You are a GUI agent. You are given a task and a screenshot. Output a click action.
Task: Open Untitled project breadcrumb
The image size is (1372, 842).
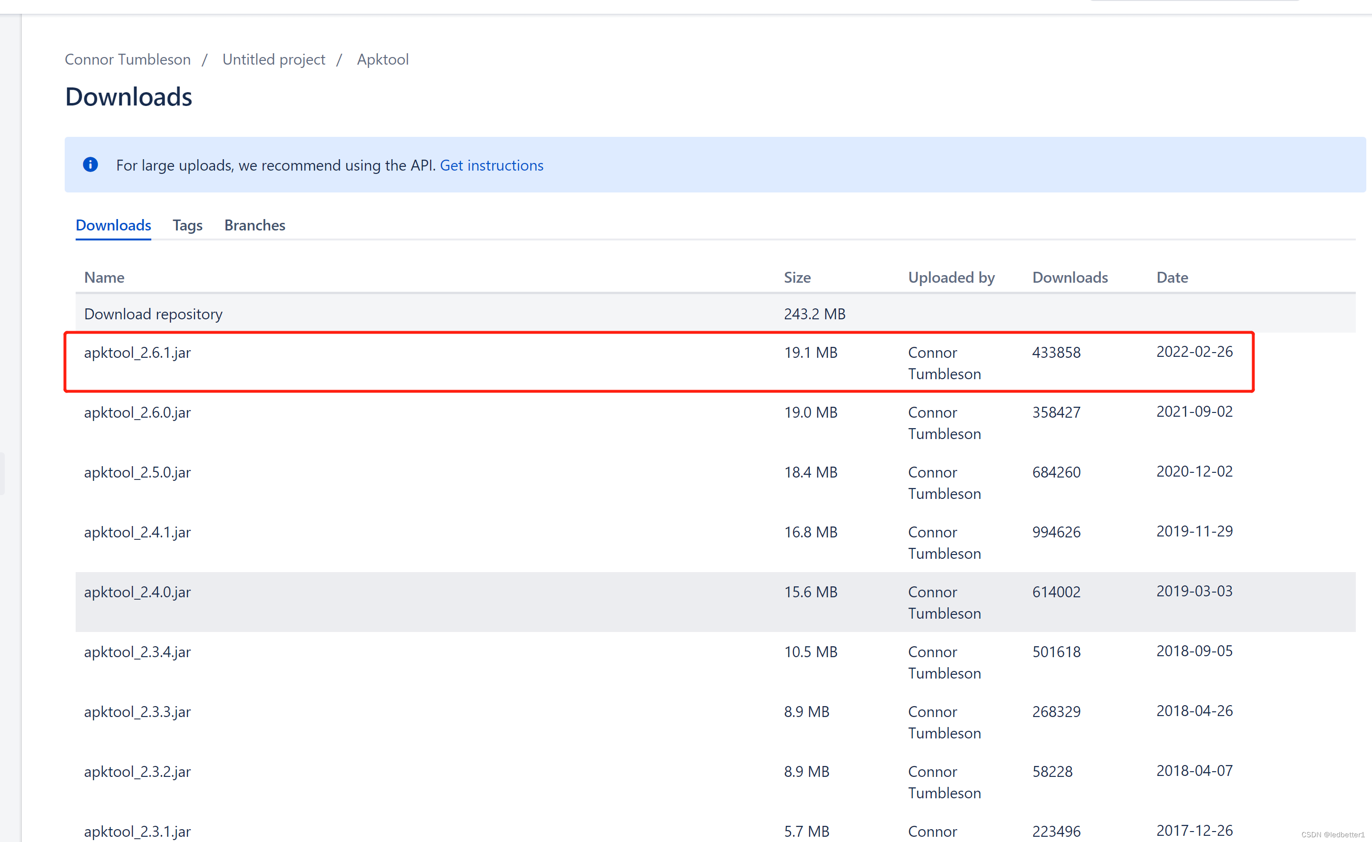tap(274, 59)
